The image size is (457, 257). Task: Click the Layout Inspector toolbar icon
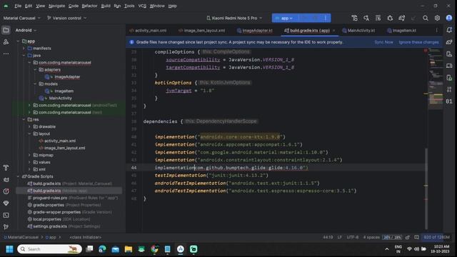(378, 18)
